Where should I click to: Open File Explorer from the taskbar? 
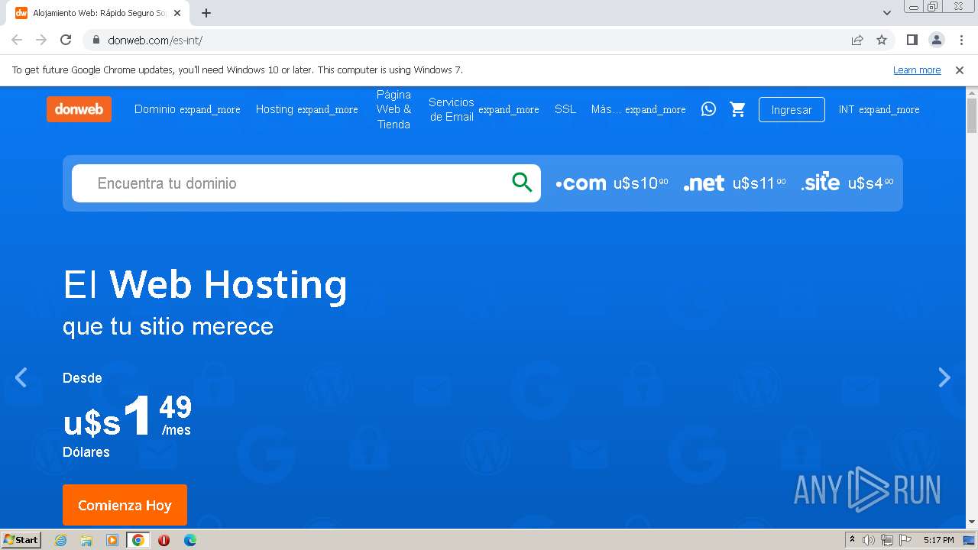click(86, 540)
